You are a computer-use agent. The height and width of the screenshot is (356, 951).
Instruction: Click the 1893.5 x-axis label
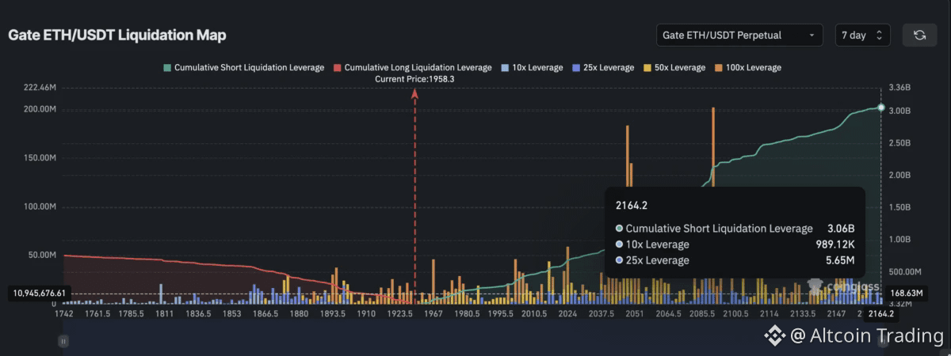pos(332,314)
